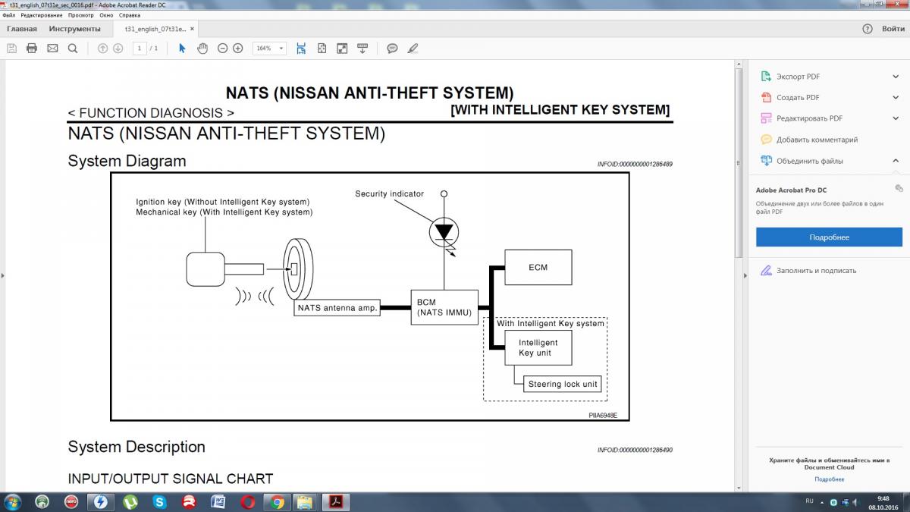Open the search magnifier tool
The image size is (910, 512).
click(73, 48)
